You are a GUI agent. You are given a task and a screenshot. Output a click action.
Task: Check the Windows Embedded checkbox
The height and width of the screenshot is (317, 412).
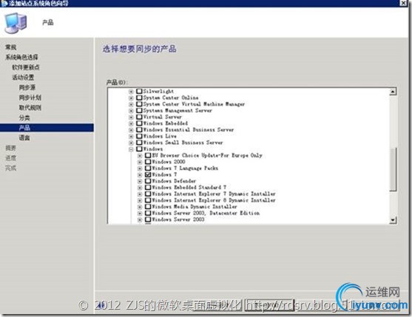[139, 123]
